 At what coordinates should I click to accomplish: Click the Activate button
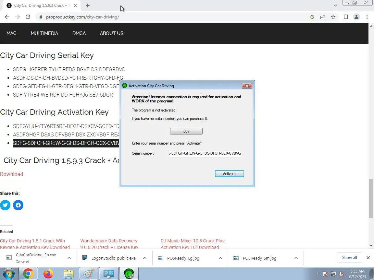tap(230, 174)
